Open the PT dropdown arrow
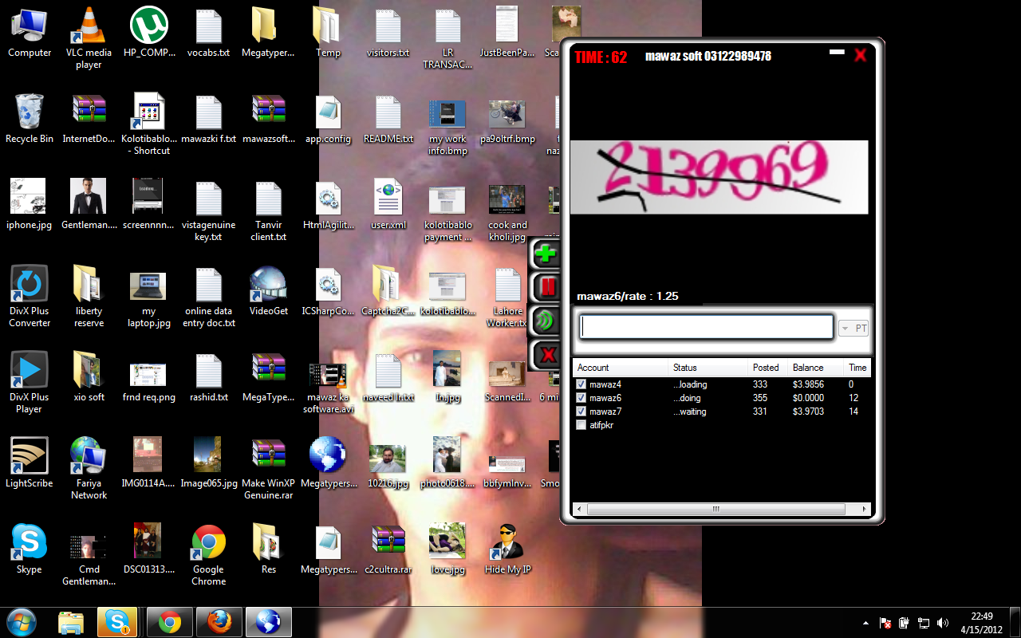Viewport: 1021px width, 638px height. (844, 328)
